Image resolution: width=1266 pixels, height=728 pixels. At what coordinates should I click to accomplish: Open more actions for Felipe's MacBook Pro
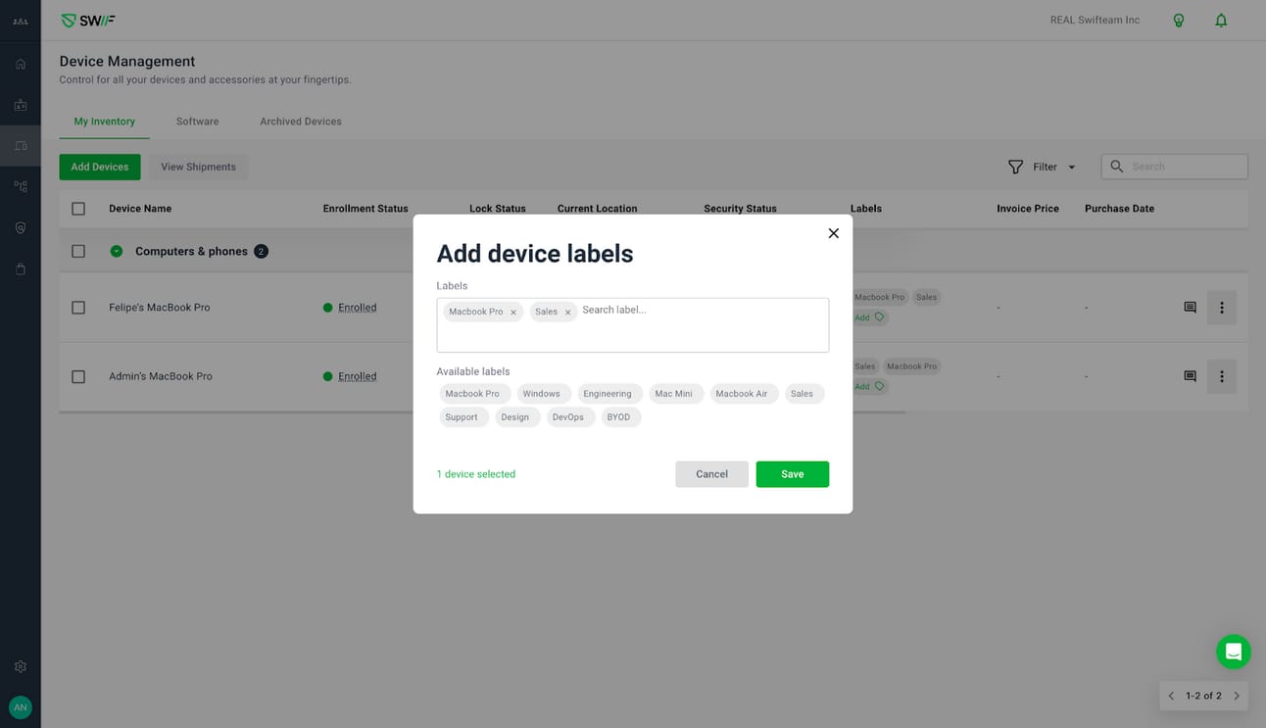[x=1221, y=308]
